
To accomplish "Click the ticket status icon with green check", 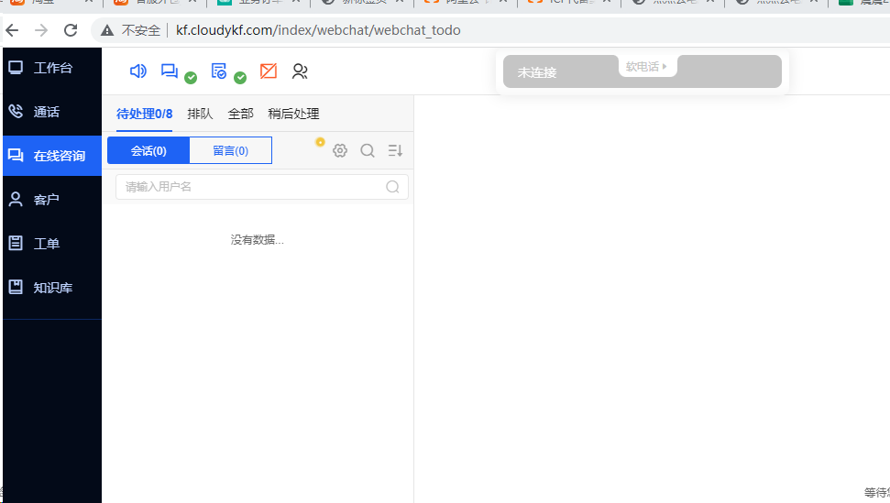I will point(220,71).
